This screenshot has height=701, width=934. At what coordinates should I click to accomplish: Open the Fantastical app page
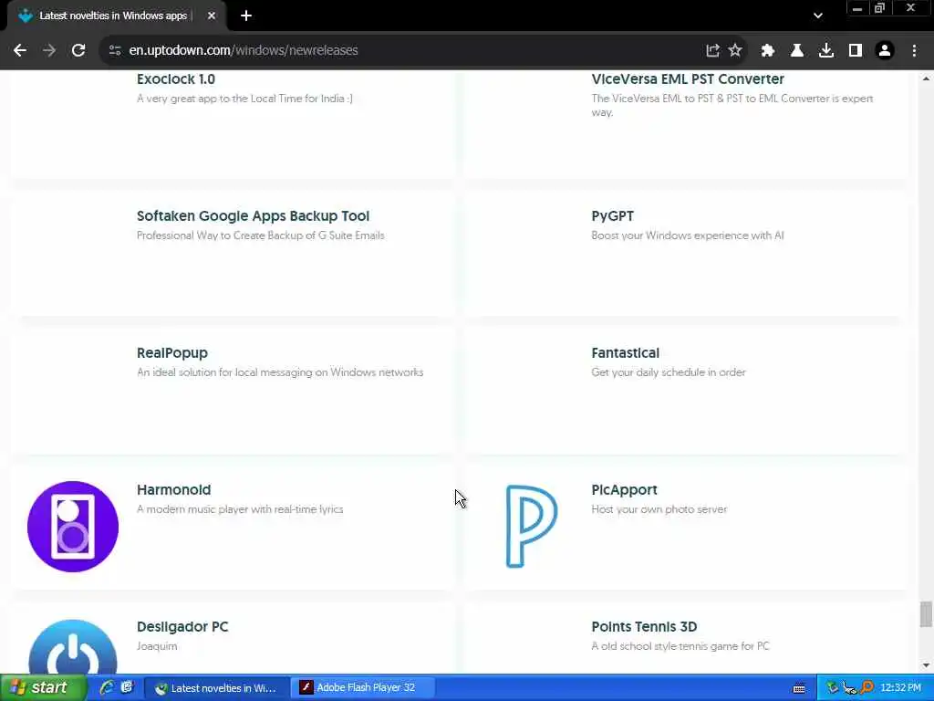click(x=625, y=353)
